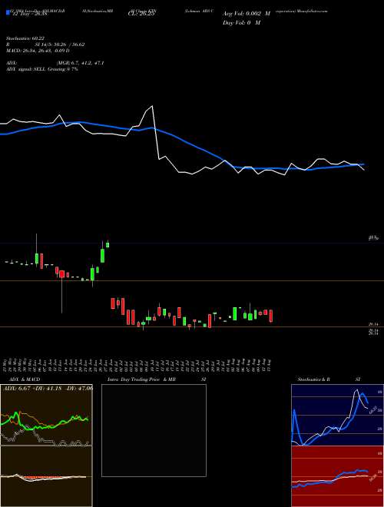Click the (MGR) 6.7, 41.2, 47.1 values

tap(80, 63)
